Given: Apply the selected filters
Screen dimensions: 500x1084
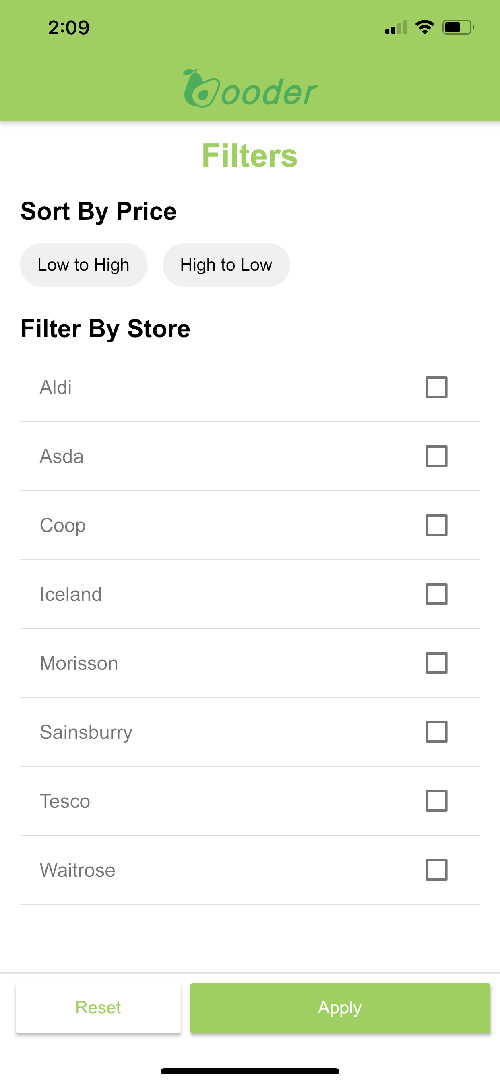Looking at the screenshot, I should tap(340, 1008).
